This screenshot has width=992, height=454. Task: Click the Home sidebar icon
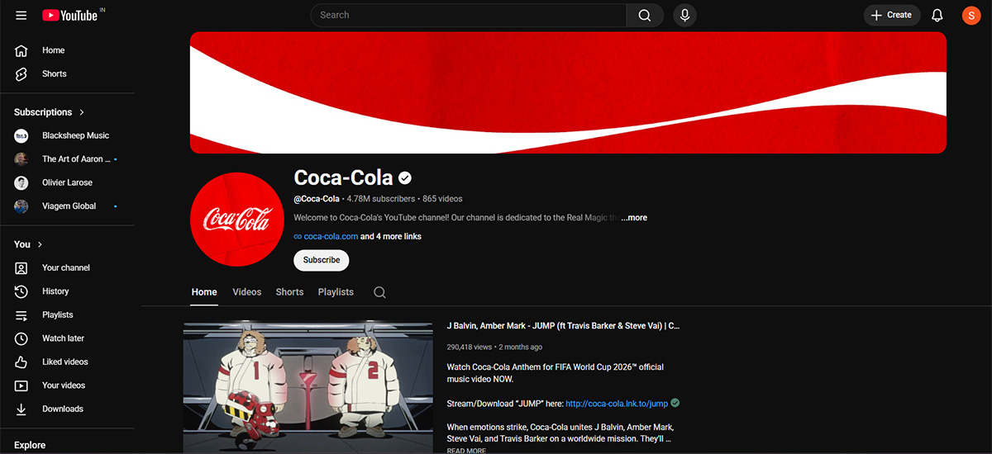coord(21,50)
